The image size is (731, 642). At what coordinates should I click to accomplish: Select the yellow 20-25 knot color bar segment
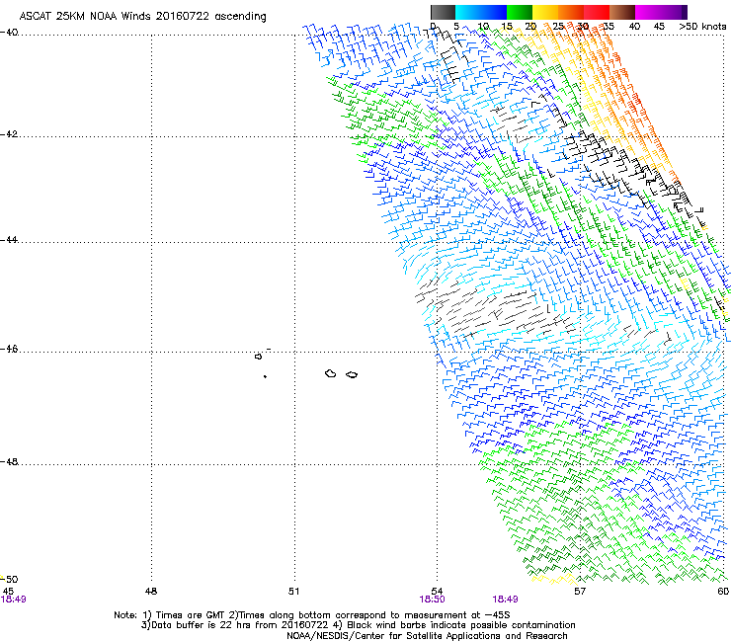545,12
